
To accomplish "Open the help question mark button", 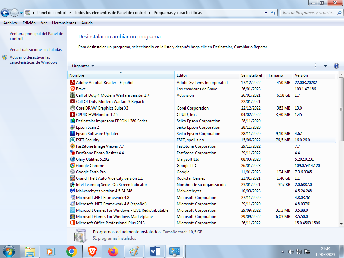I will point(336,66).
